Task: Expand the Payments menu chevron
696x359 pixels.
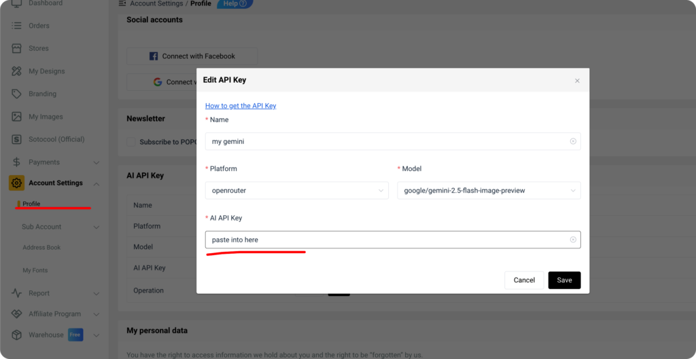Action: click(96, 162)
